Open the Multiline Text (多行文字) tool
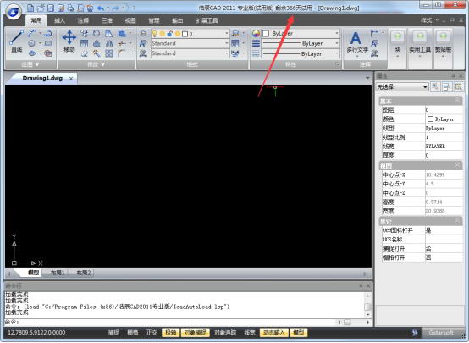 (x=357, y=42)
